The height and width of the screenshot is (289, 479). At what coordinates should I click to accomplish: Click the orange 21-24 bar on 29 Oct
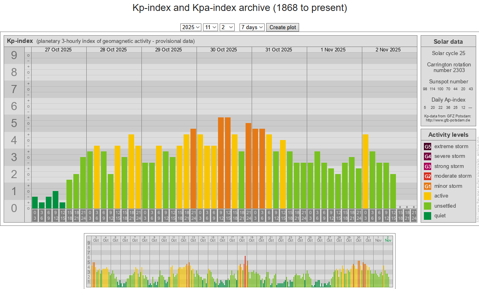pos(193,169)
